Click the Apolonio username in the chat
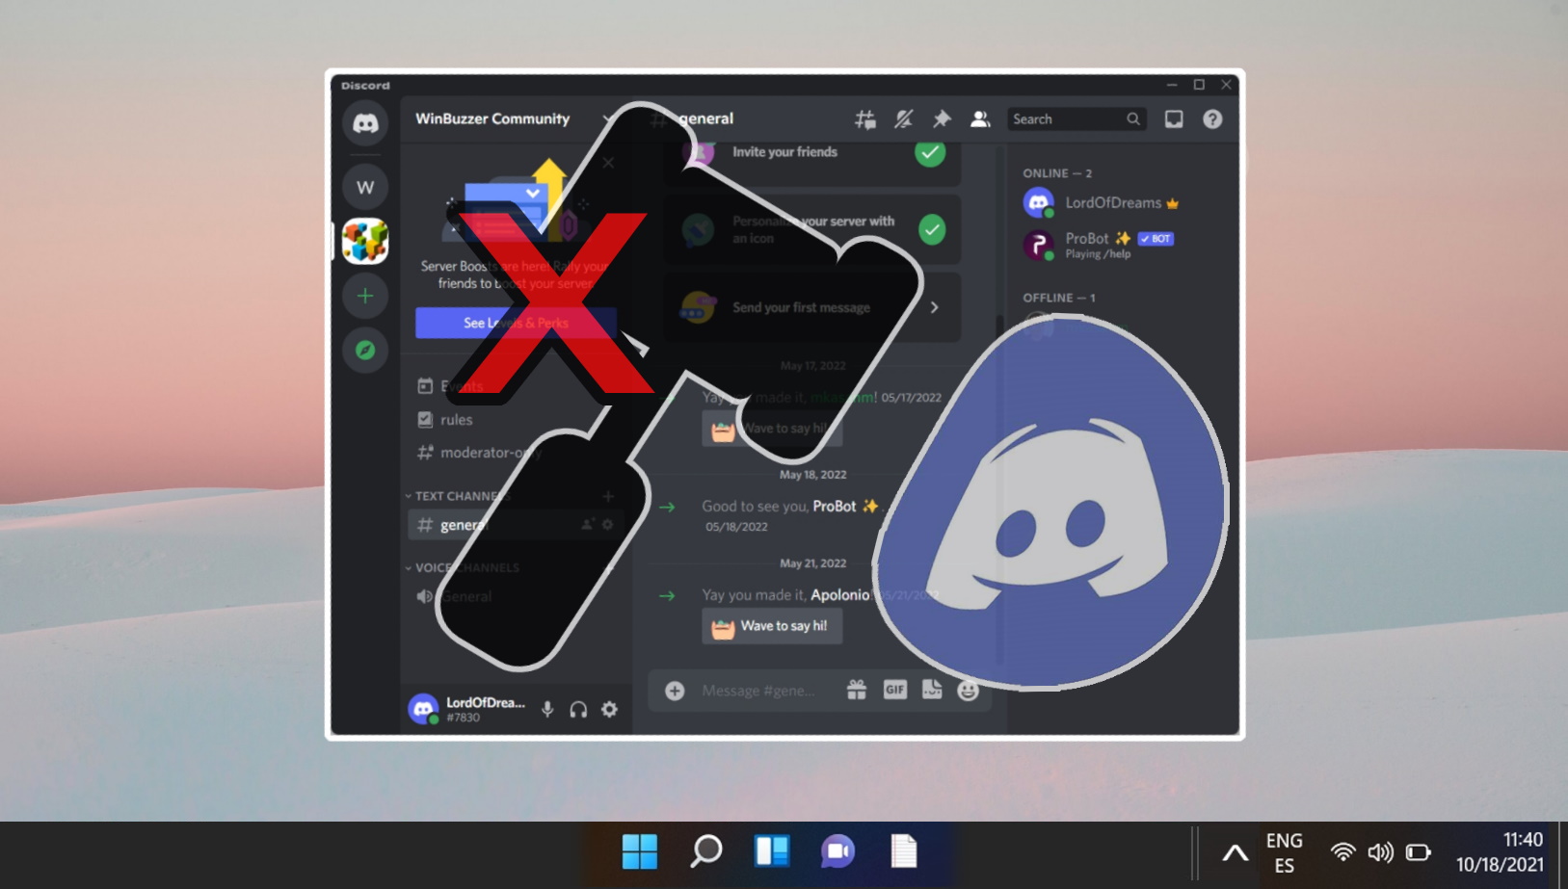Image resolution: width=1568 pixels, height=889 pixels. pyautogui.click(x=839, y=595)
